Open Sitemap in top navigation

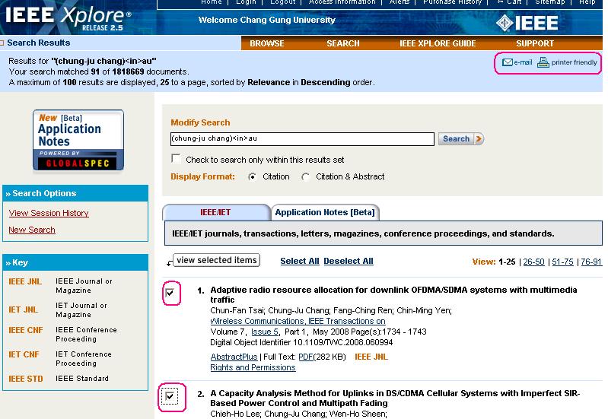(550, 2)
